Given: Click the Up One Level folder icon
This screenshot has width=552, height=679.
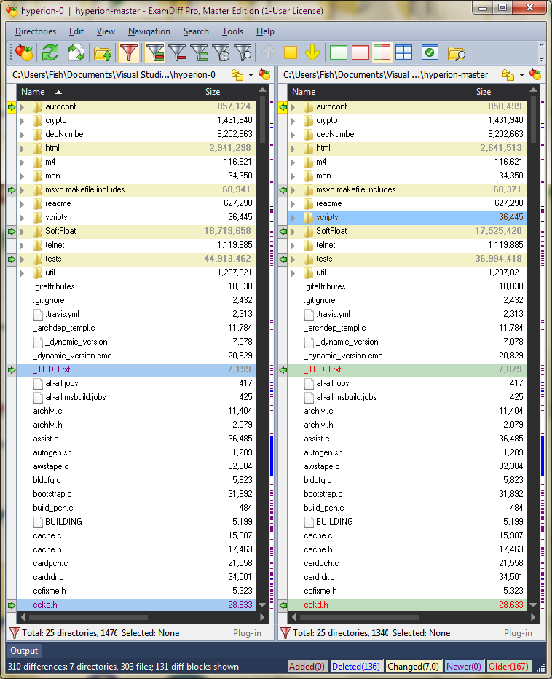Looking at the screenshot, I should pos(103,53).
